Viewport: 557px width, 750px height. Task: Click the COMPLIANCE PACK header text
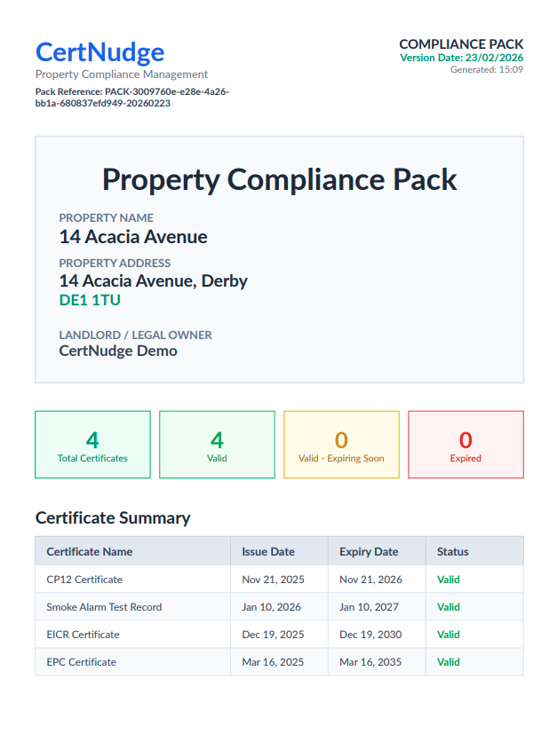(x=461, y=44)
